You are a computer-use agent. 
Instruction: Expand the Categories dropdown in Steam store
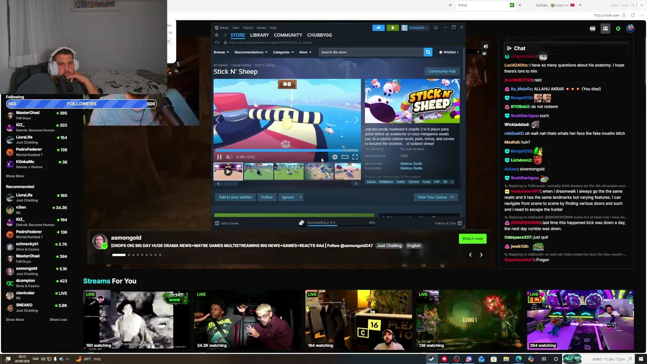(x=283, y=52)
